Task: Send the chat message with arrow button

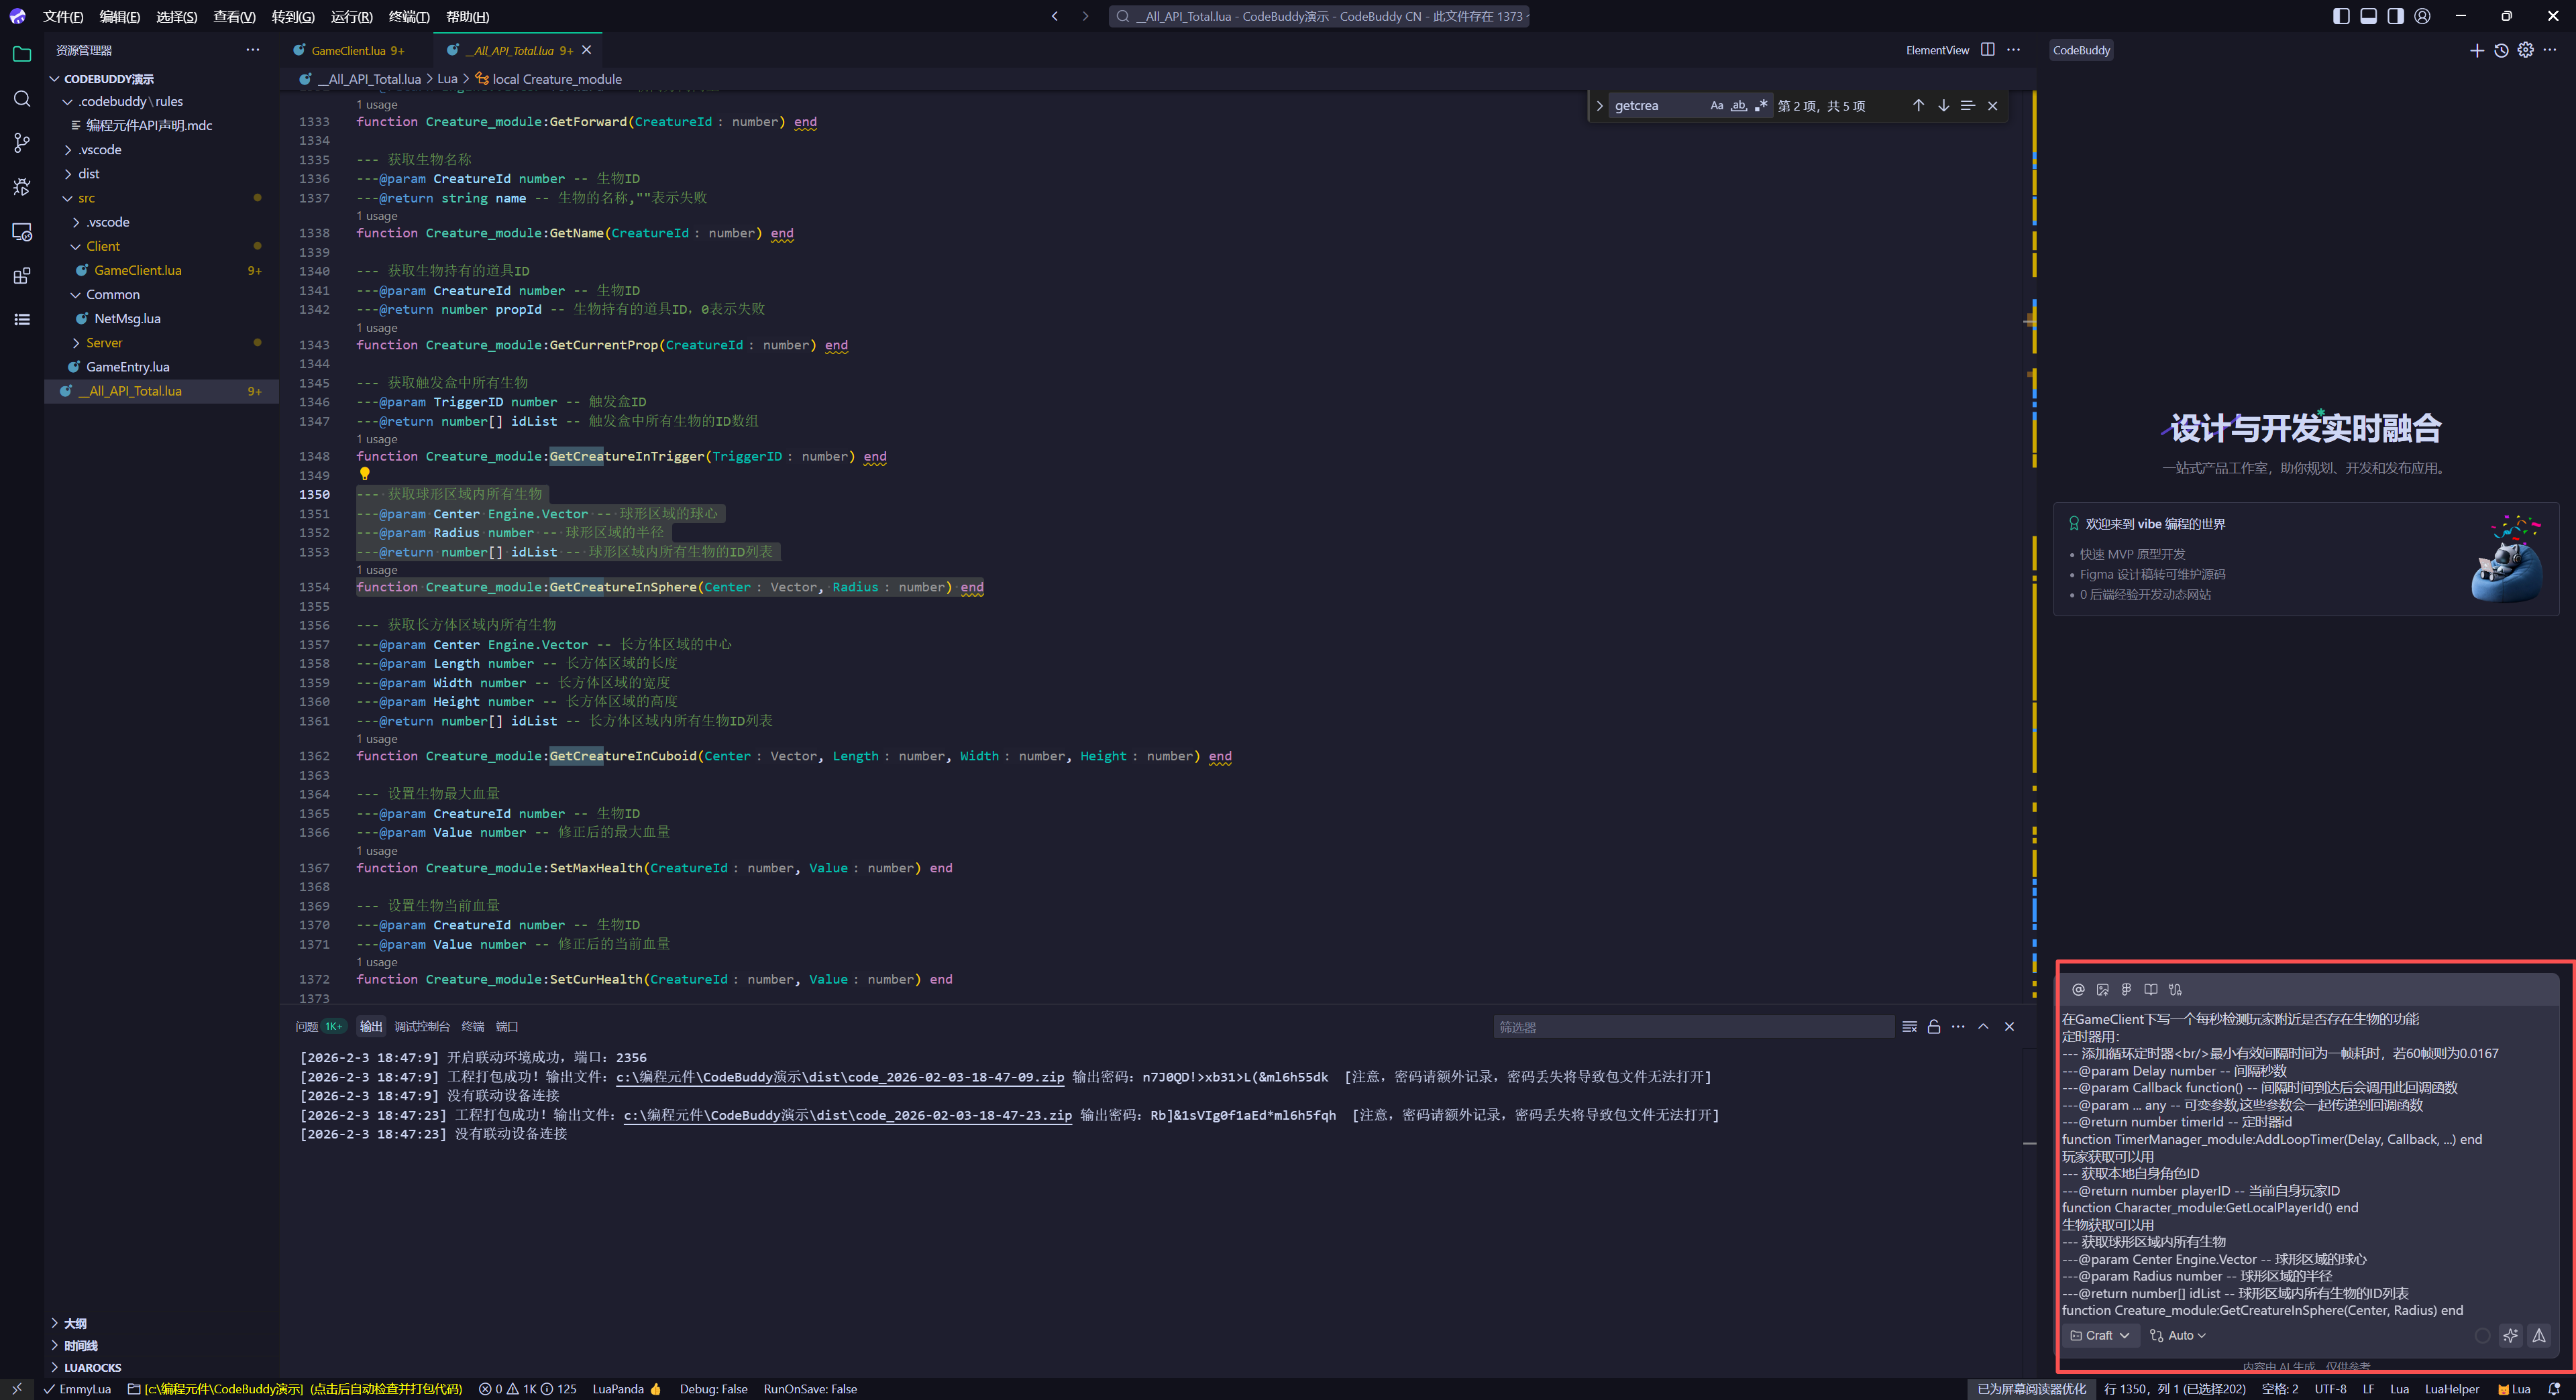Action: (2539, 1335)
